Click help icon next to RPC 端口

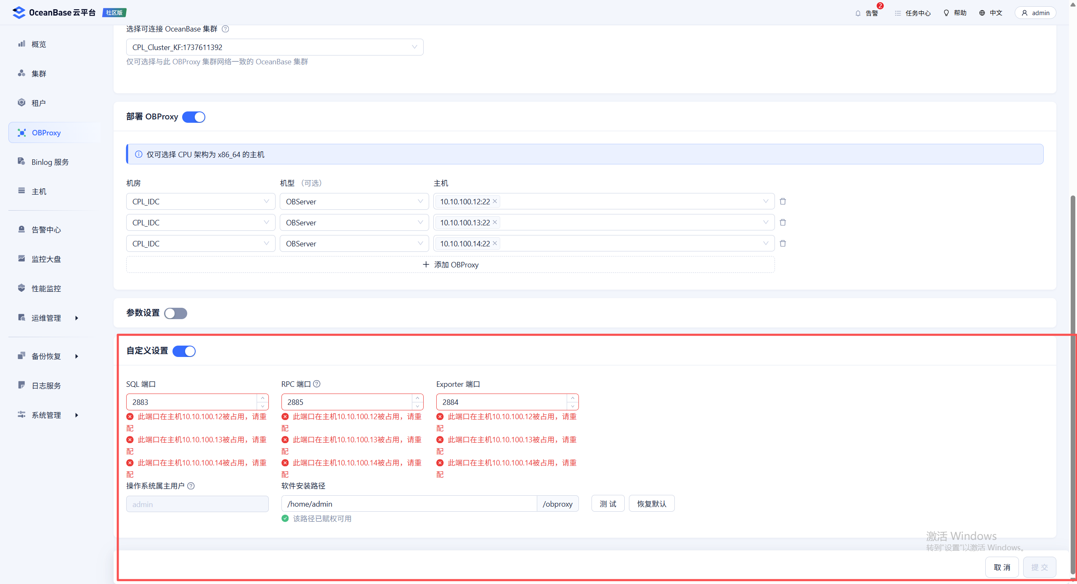click(317, 384)
